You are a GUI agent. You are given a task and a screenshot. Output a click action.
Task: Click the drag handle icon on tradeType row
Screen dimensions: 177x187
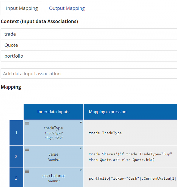click(x=27, y=123)
